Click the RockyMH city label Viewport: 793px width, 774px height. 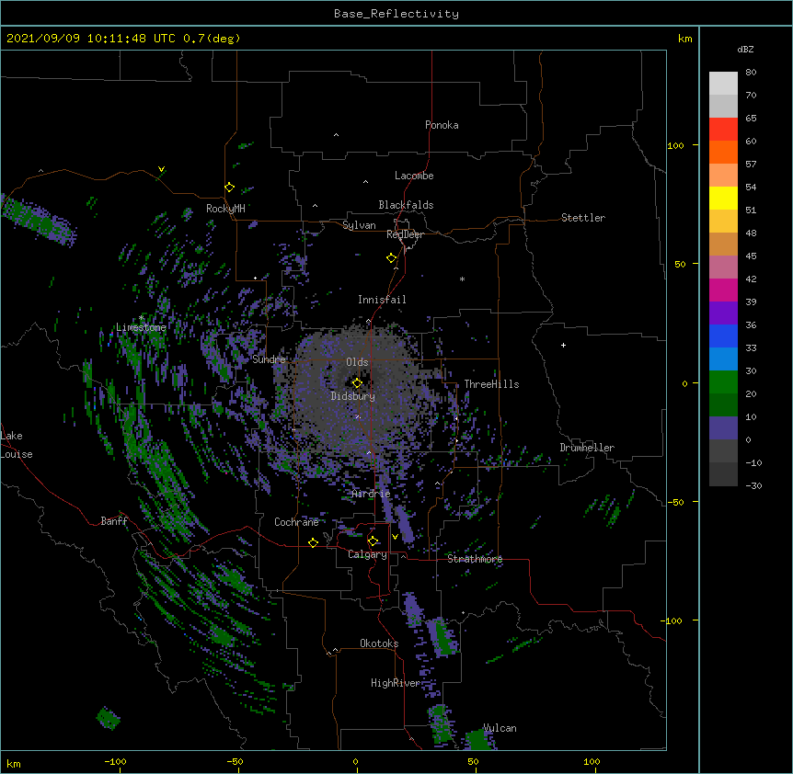tap(225, 209)
